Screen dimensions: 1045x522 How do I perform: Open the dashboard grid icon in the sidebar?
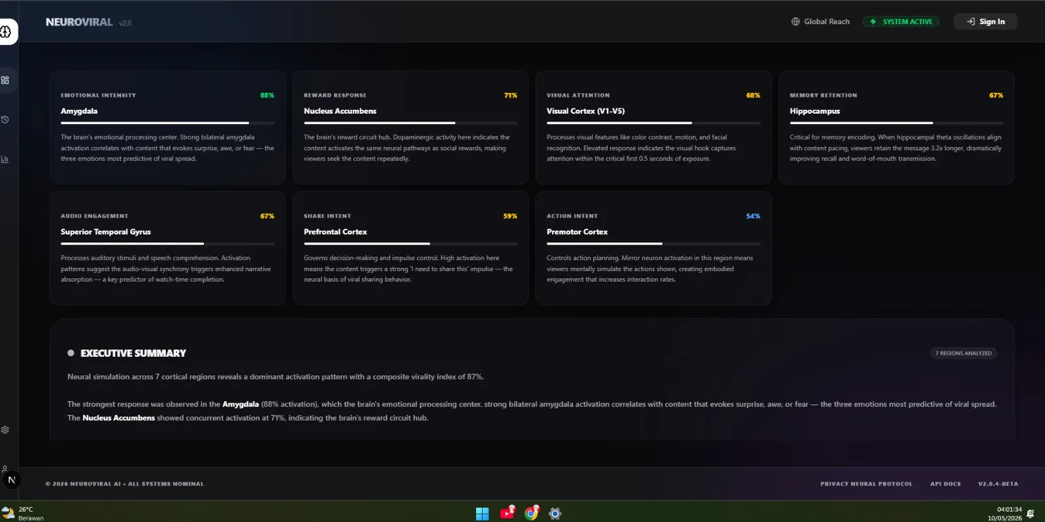tap(5, 80)
